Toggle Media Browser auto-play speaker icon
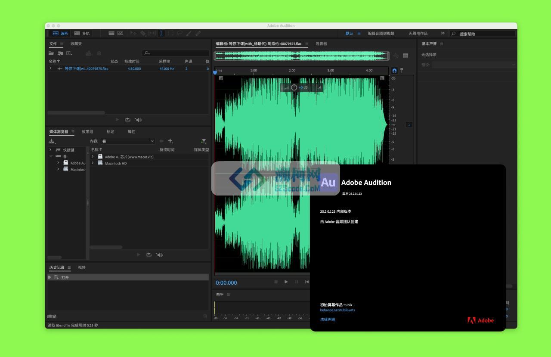 [159, 255]
